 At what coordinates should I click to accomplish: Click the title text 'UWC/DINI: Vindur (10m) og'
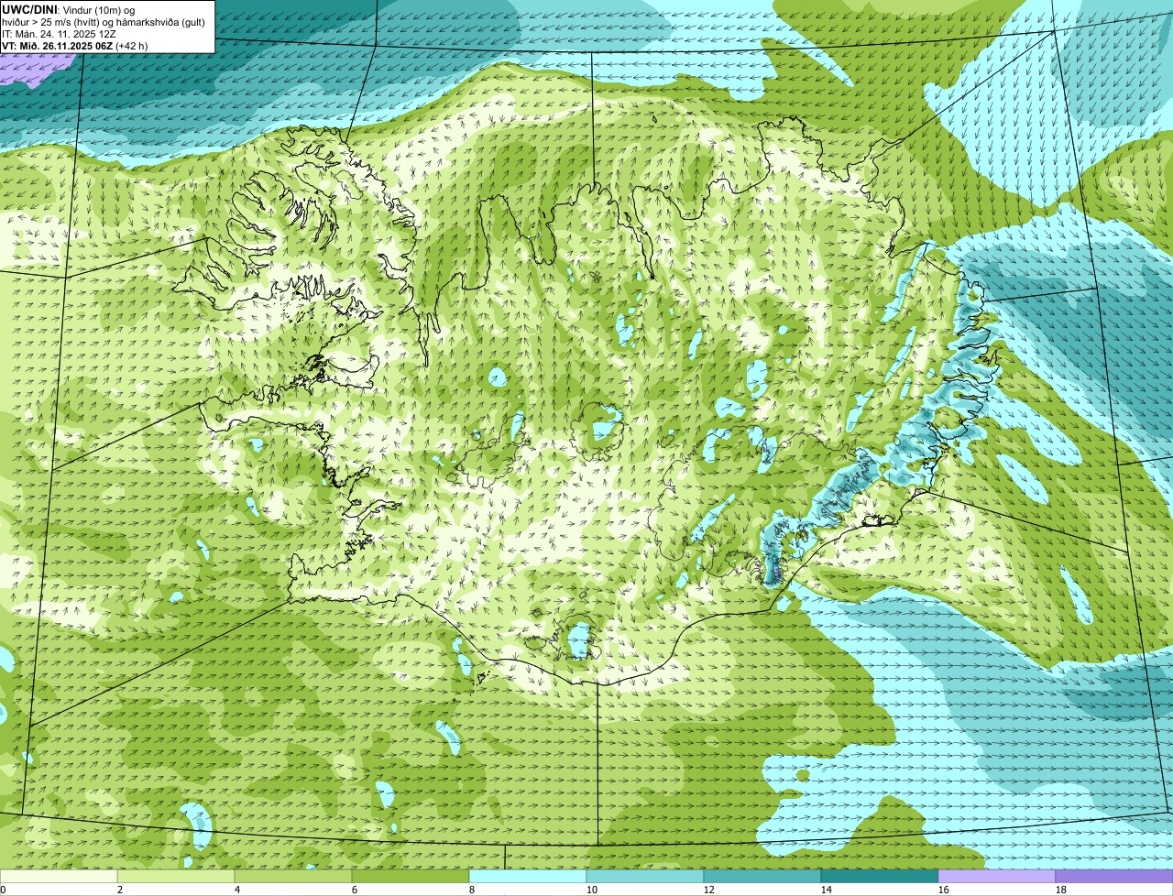click(x=69, y=9)
